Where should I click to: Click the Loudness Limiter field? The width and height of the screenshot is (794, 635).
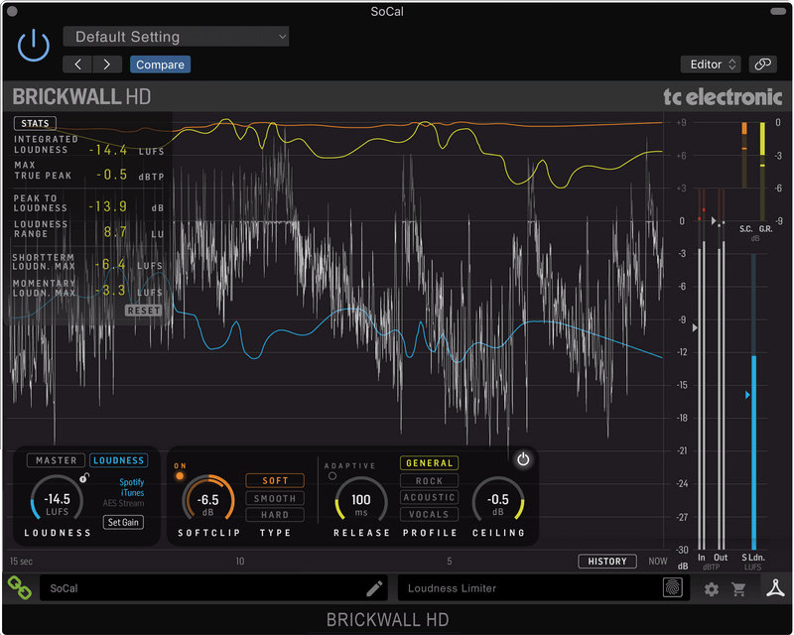pos(542,588)
